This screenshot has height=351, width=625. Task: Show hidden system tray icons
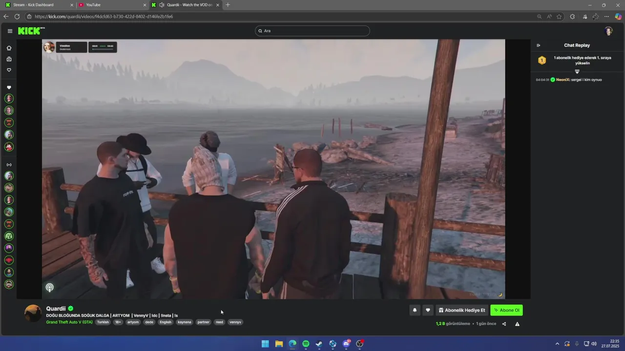(557, 344)
